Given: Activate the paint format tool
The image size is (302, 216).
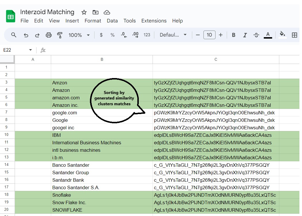Looking at the screenshot, I should point(60,35).
